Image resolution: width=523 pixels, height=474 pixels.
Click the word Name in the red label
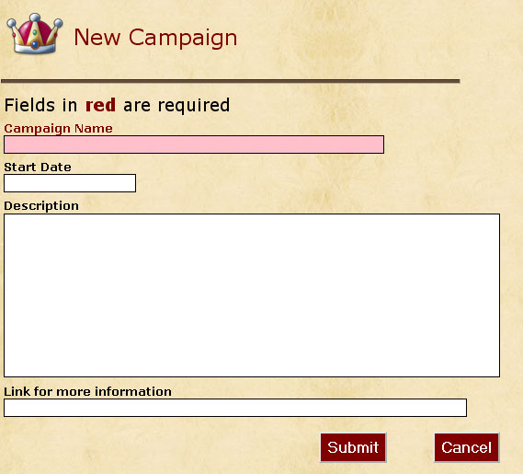[94, 128]
